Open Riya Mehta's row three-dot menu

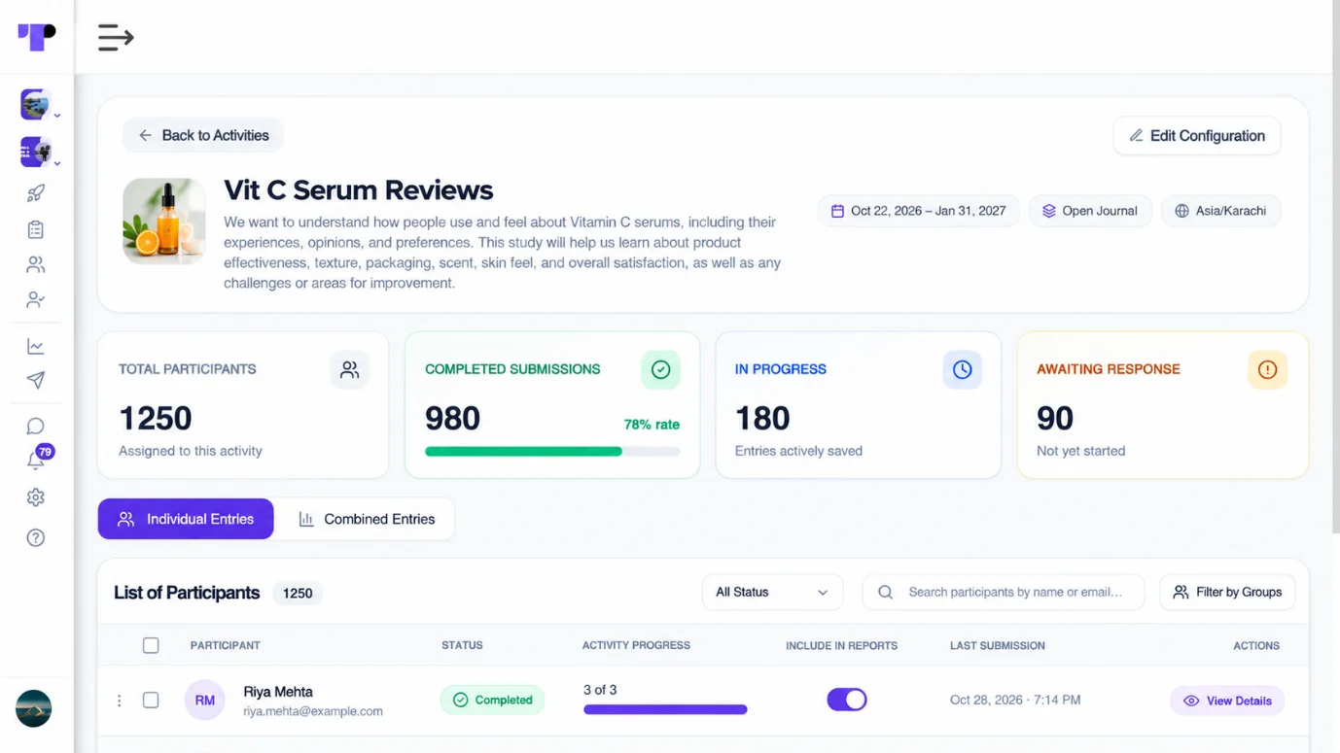click(x=120, y=701)
